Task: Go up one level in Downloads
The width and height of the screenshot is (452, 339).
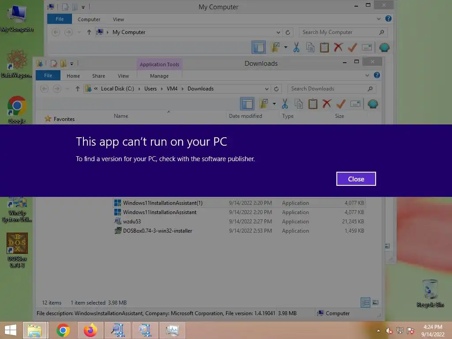Action: (77, 89)
